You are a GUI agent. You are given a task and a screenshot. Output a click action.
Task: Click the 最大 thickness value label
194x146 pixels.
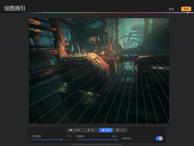tap(115, 136)
